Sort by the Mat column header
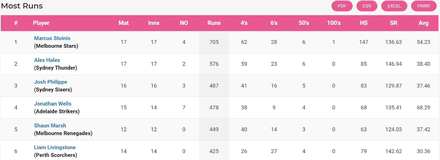440x160 pixels. click(x=123, y=23)
